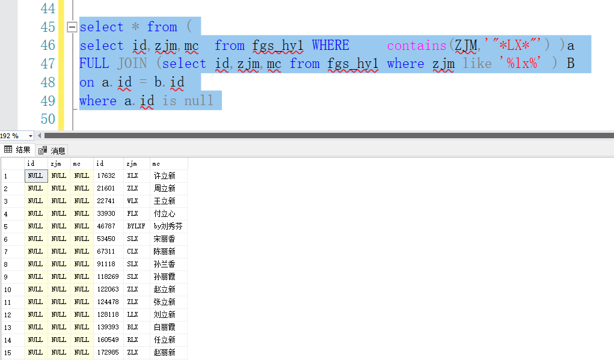The height and width of the screenshot is (360, 614).
Task: Click the mc cell 许立新
Action: pyautogui.click(x=169, y=176)
